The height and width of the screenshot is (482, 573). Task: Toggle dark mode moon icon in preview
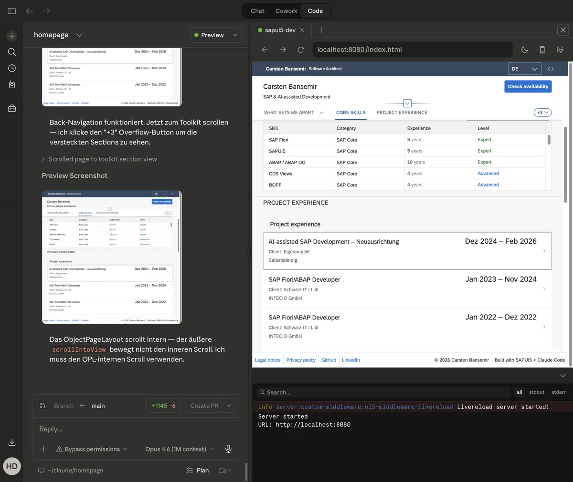click(524, 50)
